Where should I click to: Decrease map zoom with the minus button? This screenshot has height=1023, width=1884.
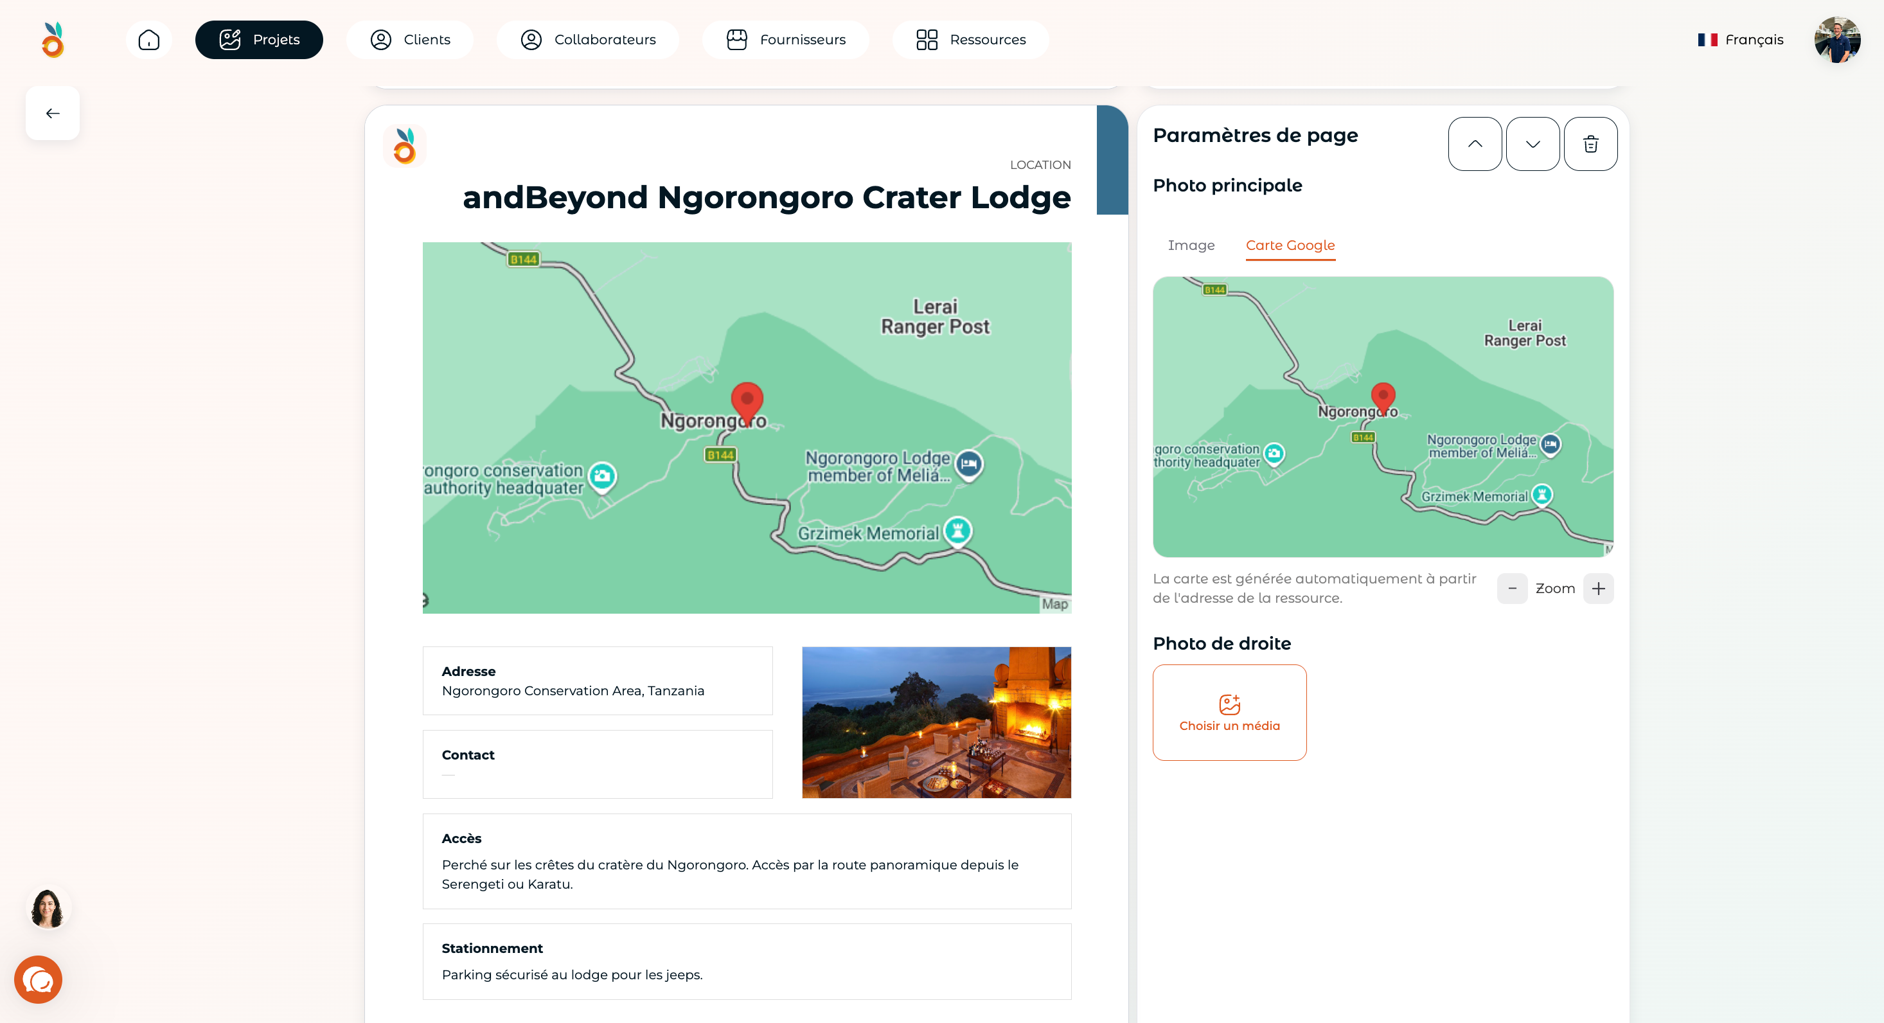[1513, 589]
